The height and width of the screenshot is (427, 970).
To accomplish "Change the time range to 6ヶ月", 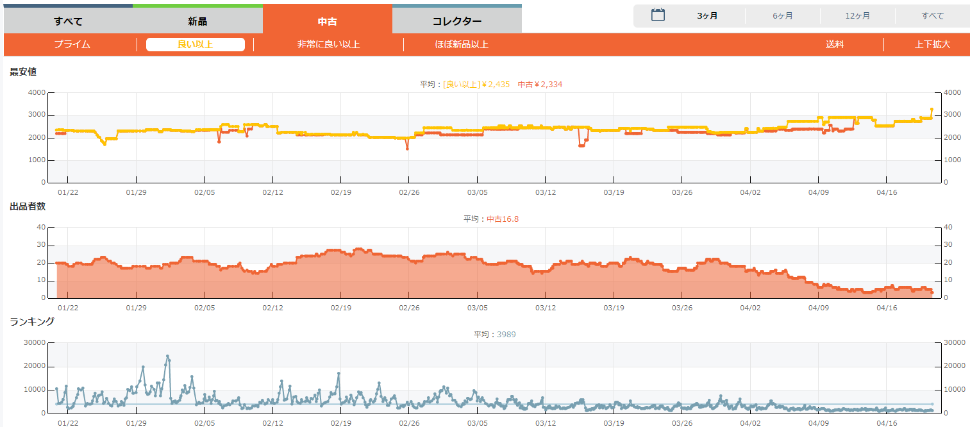I will coord(782,16).
